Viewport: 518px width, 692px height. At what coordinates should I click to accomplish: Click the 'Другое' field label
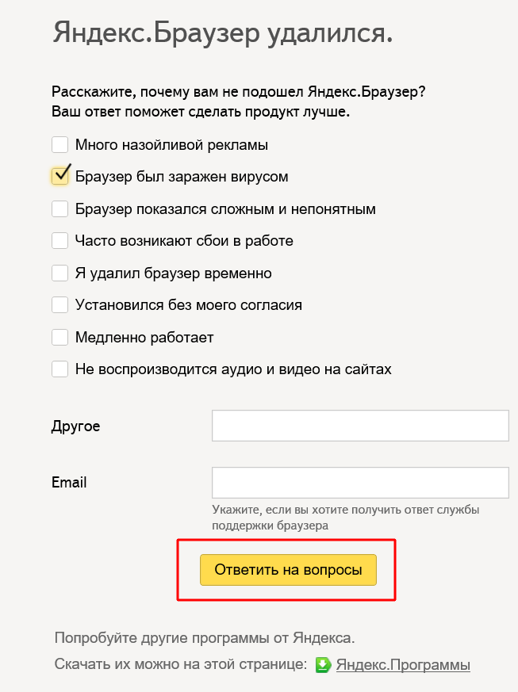tap(75, 426)
